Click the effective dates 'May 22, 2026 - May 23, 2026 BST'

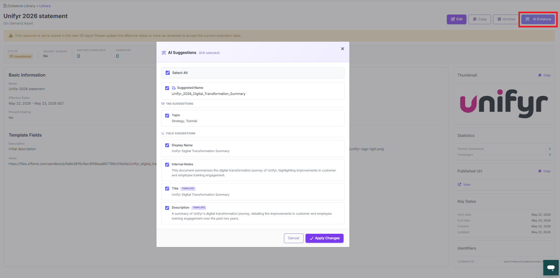pyautogui.click(x=36, y=104)
